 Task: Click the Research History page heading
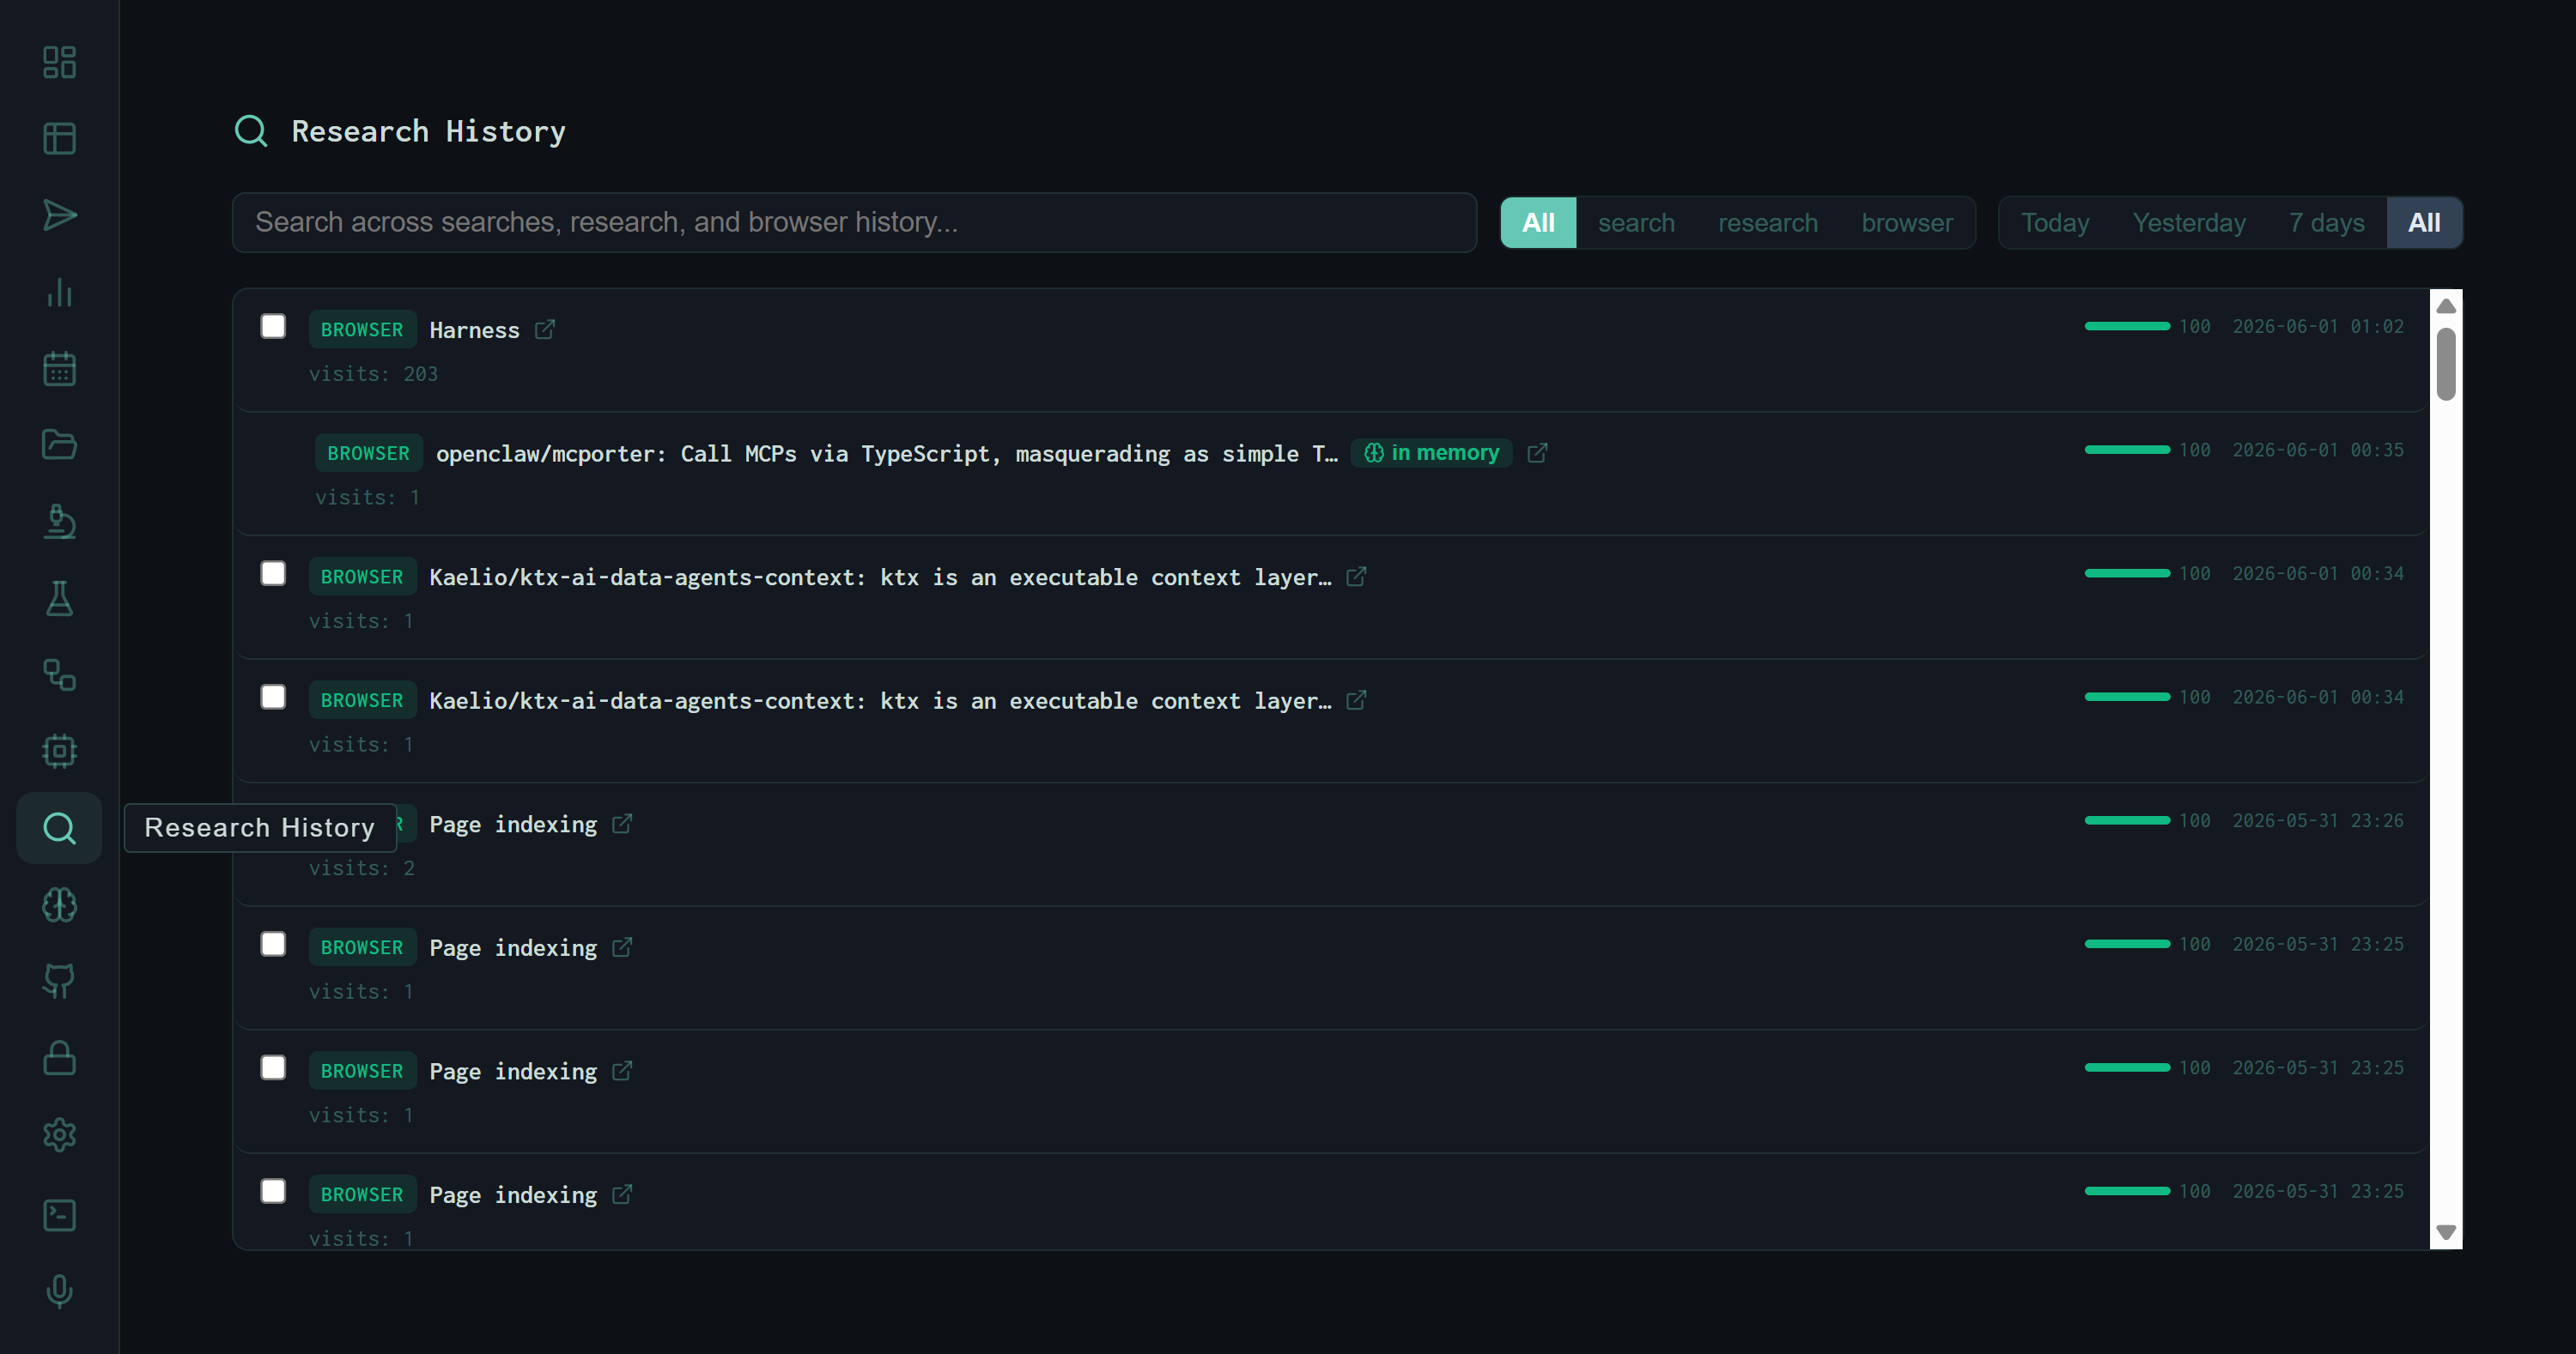[x=428, y=132]
